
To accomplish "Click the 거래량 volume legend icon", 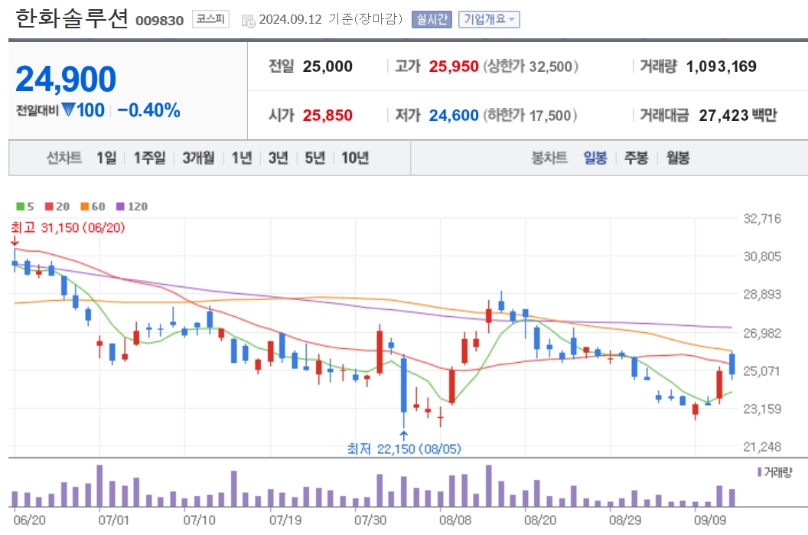I will click(760, 472).
